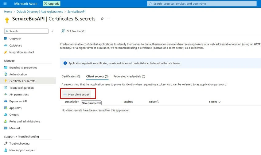Open the Authentication settings page
261x155 pixels.
(18, 74)
